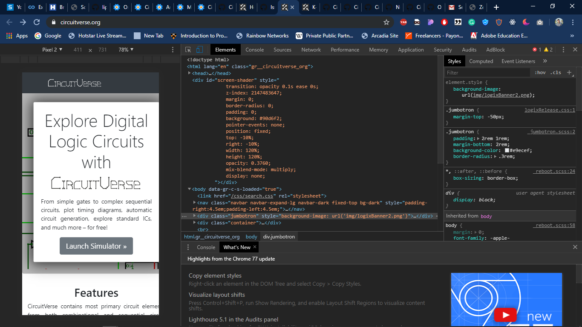
Task: Reload the circuitverse.org page
Action: click(x=37, y=22)
